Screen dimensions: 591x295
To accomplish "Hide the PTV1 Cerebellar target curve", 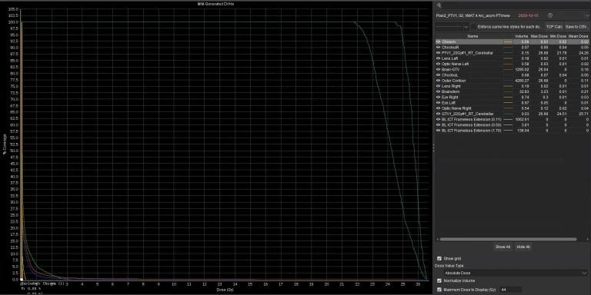I will (438, 53).
